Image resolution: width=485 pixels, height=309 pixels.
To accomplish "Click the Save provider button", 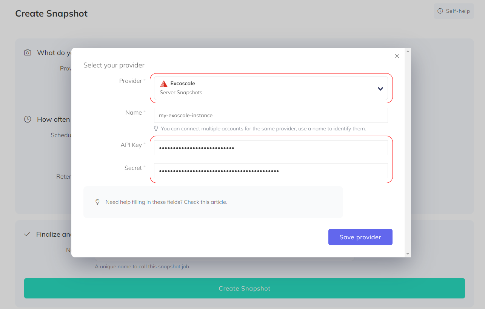I will coord(360,237).
